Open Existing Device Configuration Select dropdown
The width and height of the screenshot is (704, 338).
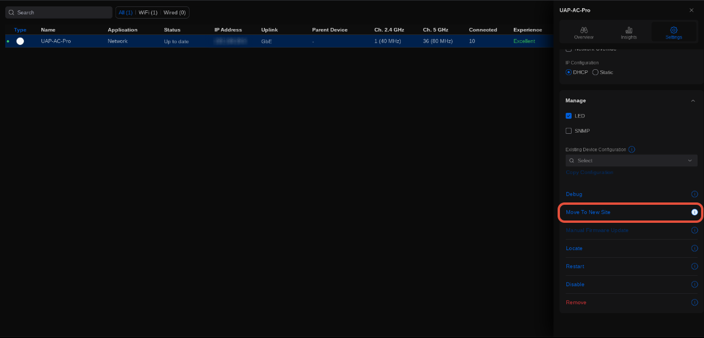[x=631, y=161]
